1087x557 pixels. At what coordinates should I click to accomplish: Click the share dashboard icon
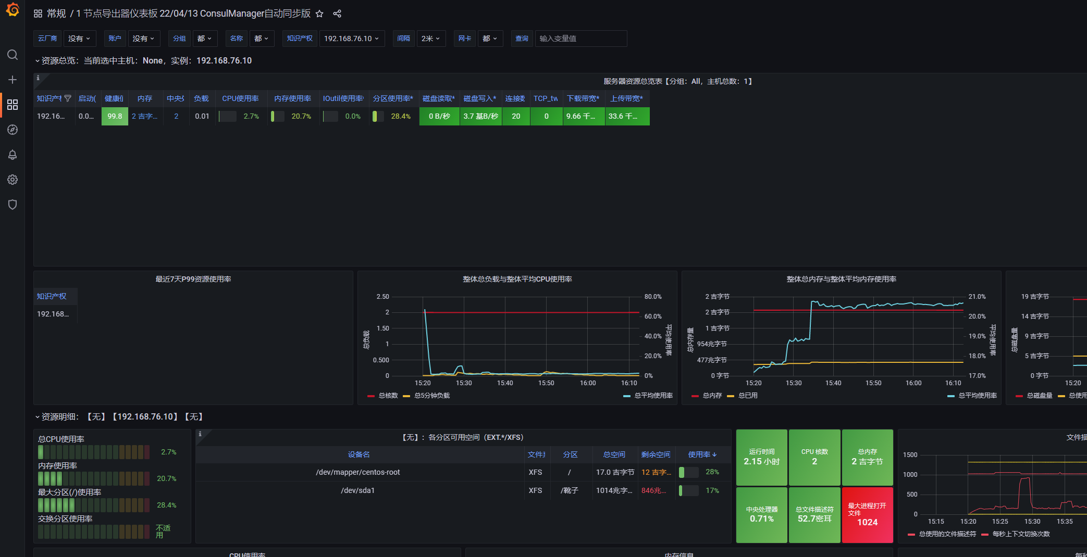coord(337,14)
